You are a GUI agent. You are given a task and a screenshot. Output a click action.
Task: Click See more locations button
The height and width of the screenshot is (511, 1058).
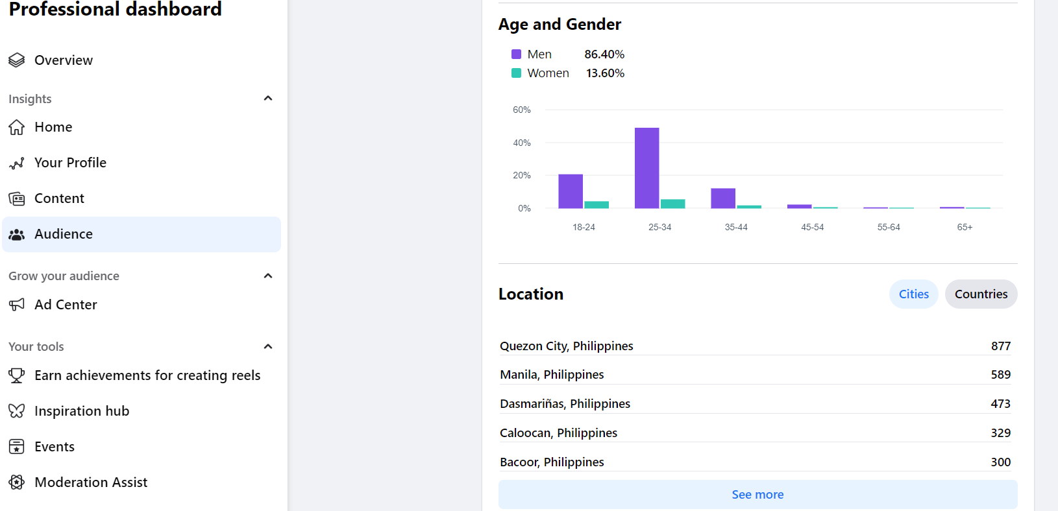(757, 495)
